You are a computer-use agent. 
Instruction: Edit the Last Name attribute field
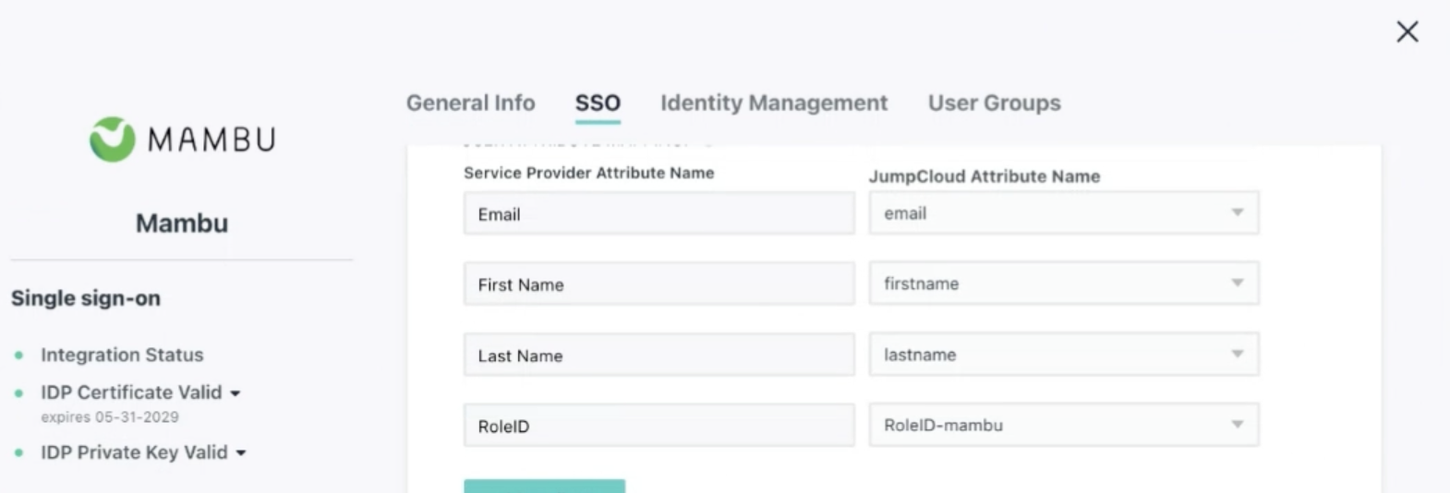tap(659, 355)
